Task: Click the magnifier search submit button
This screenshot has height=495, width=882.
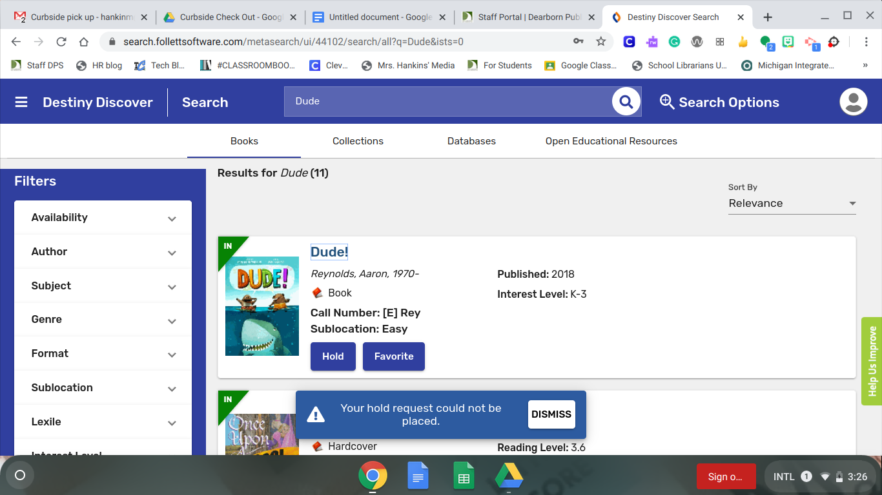Action: (x=626, y=101)
